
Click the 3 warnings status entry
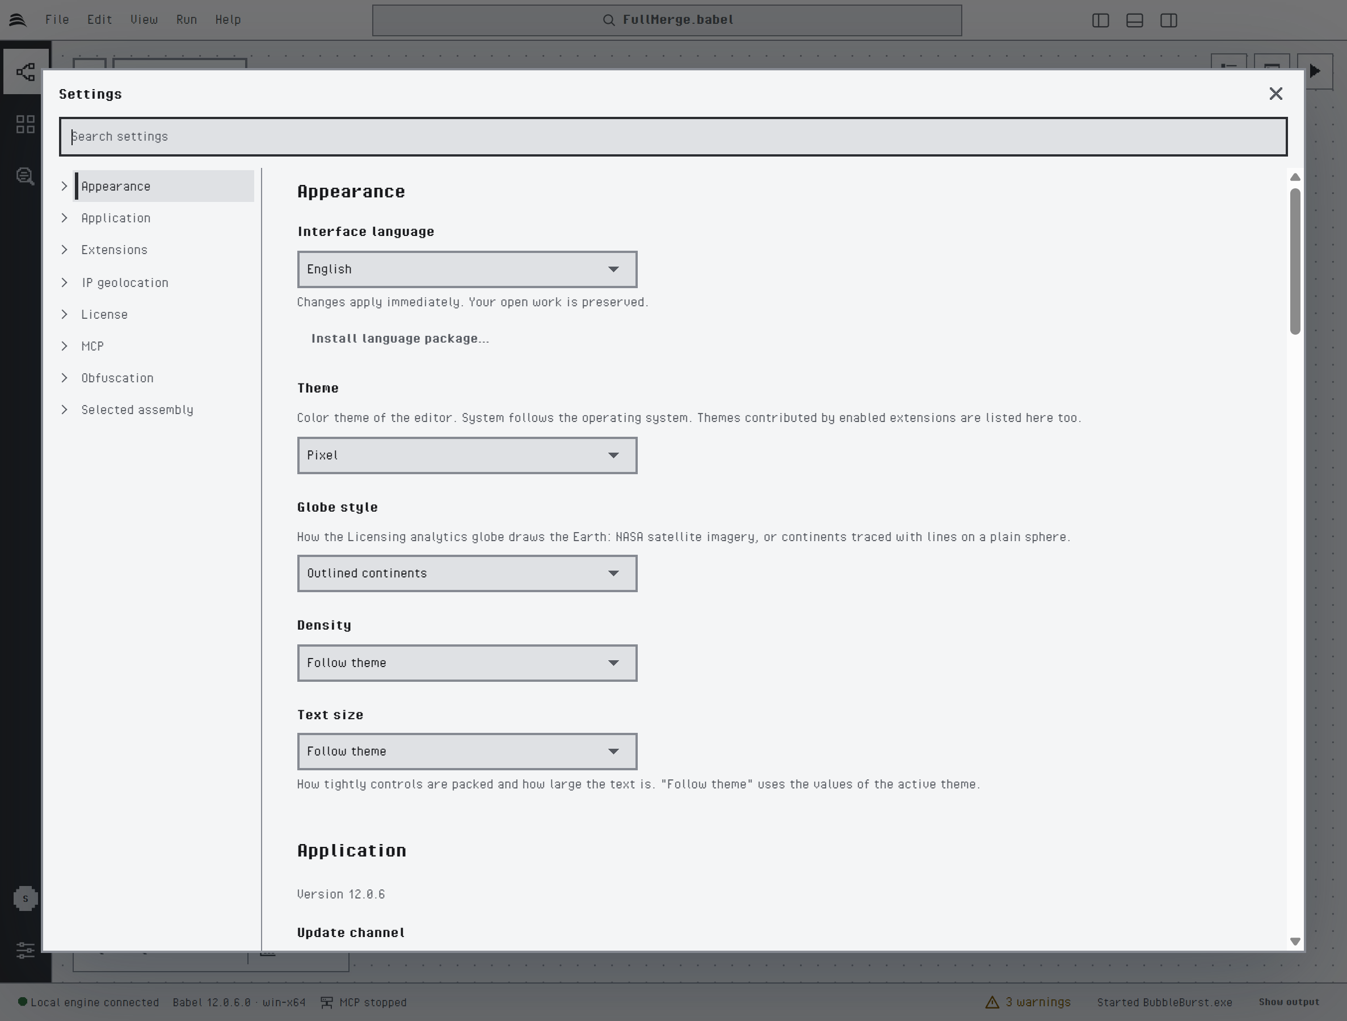click(1028, 1002)
